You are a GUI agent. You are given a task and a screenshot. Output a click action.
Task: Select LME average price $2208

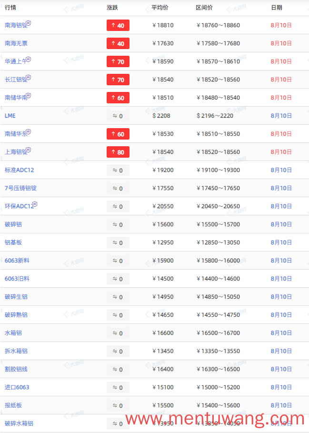click(161, 116)
